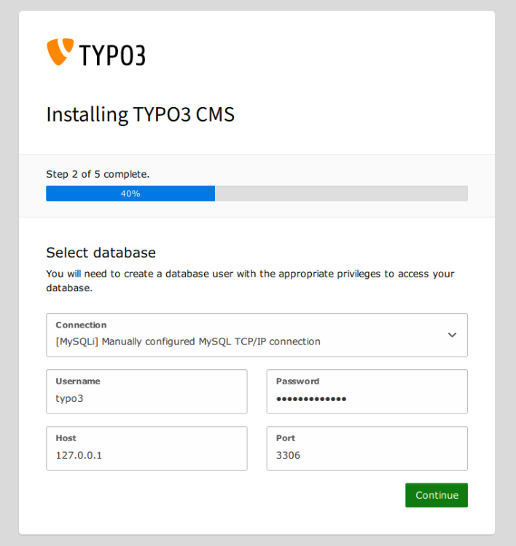This screenshot has width=516, height=546.
Task: Click the Installing TYPO3 CMS heading
Action: [140, 114]
